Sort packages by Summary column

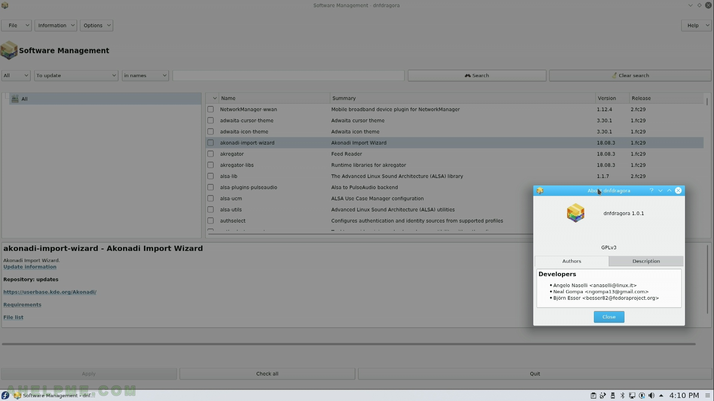tap(463, 98)
